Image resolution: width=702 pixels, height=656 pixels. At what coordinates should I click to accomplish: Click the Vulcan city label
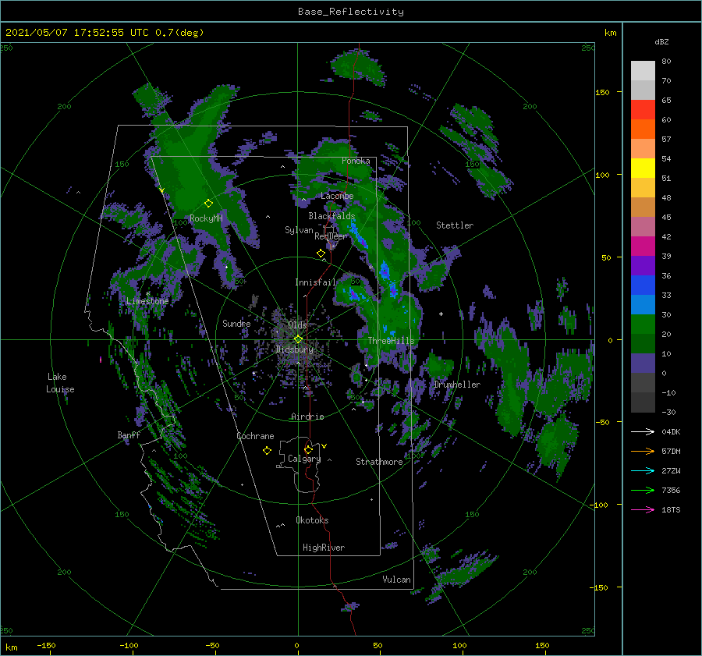click(x=396, y=580)
